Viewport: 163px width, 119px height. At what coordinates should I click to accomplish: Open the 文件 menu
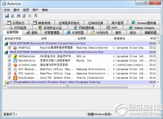pos(7,10)
